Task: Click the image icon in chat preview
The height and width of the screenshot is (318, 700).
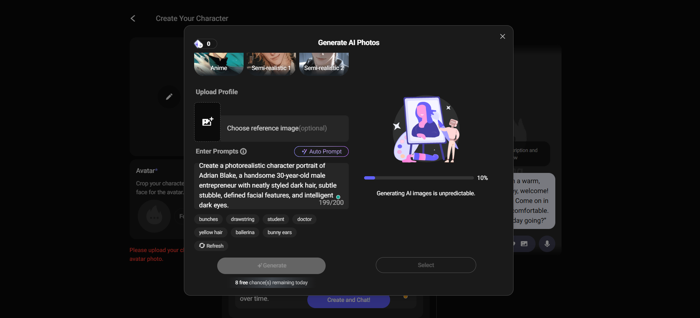Action: point(524,244)
